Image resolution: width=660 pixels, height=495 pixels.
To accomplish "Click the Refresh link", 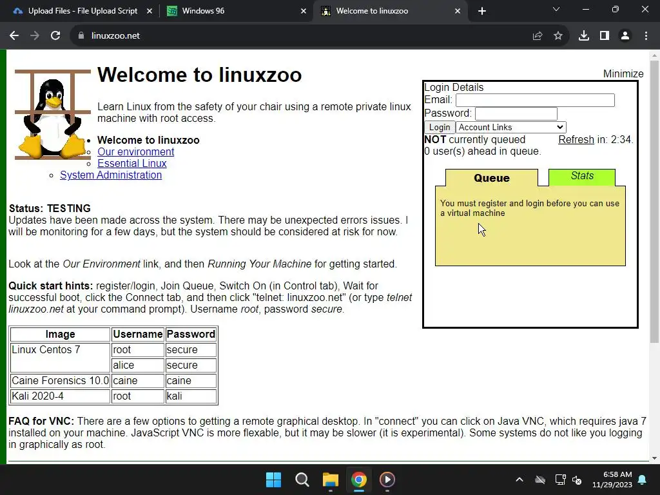I will point(576,139).
